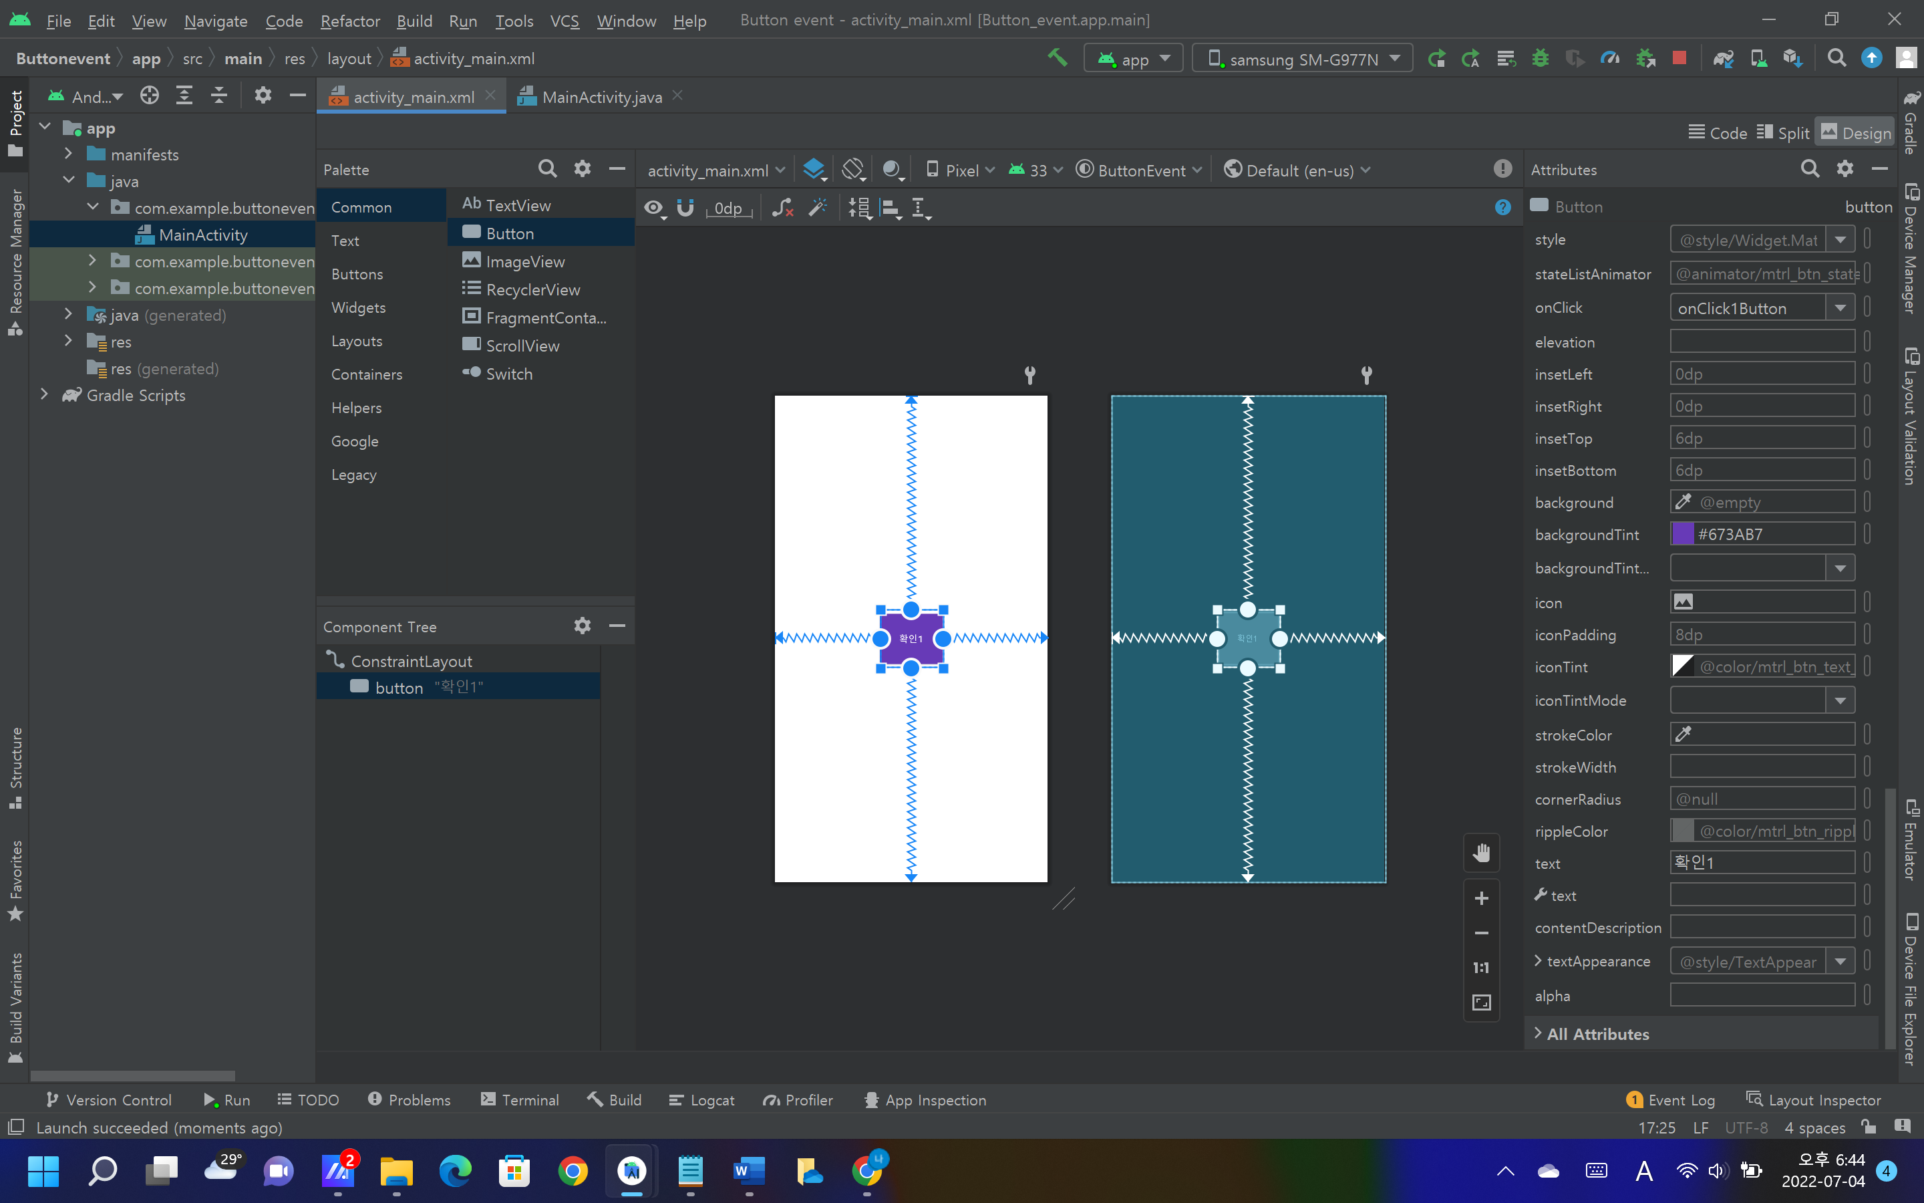Open the Refactor menu
This screenshot has height=1203, width=1924.
[x=350, y=21]
